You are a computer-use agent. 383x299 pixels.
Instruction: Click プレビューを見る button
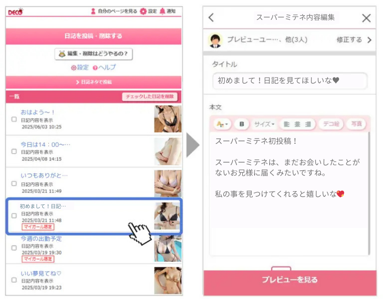click(290, 280)
